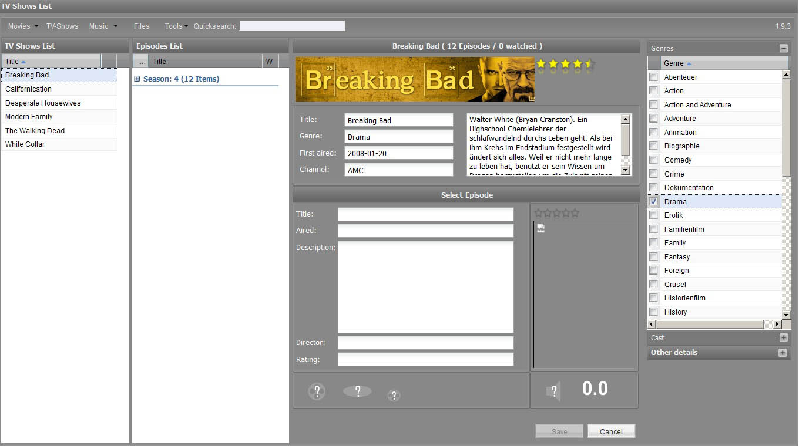
Task: Click the show Title field with Breaking Bad
Action: (x=399, y=120)
